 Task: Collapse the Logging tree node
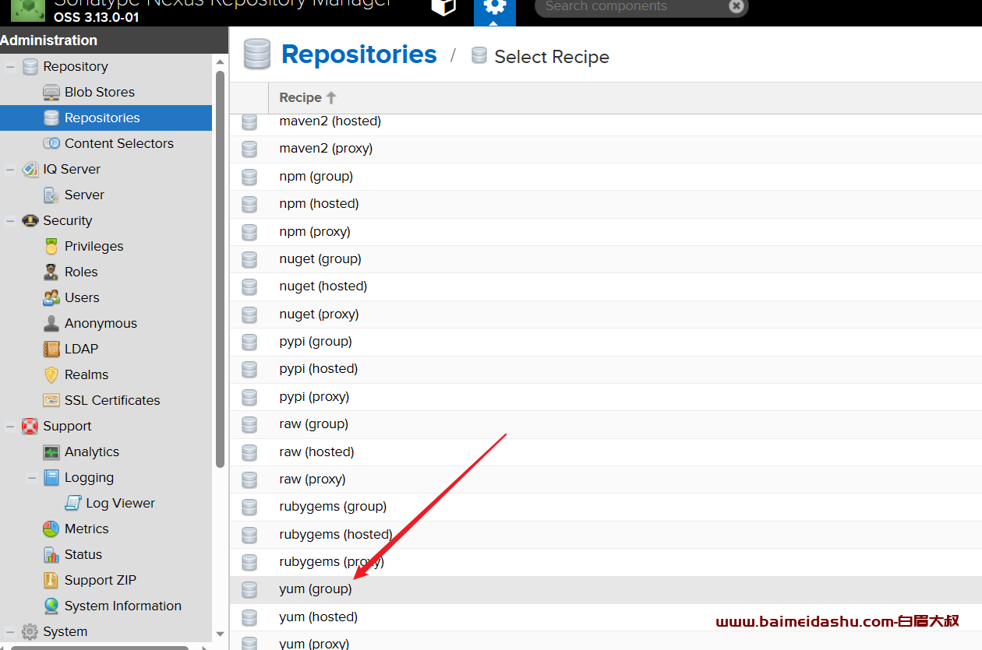click(32, 478)
